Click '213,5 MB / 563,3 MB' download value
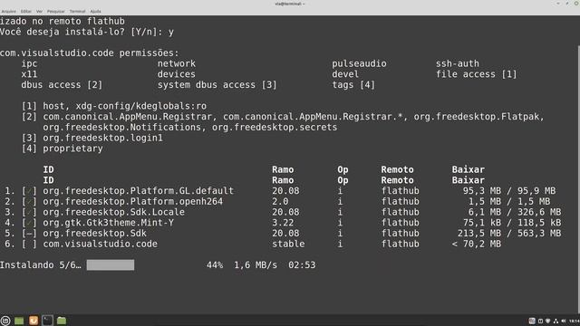This screenshot has height=326, width=580. click(x=509, y=234)
